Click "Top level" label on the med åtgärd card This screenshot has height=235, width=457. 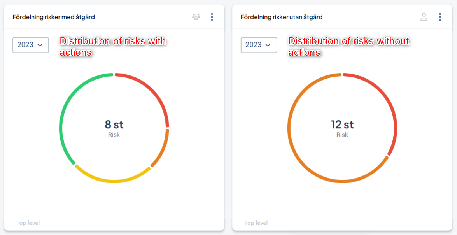click(x=28, y=223)
